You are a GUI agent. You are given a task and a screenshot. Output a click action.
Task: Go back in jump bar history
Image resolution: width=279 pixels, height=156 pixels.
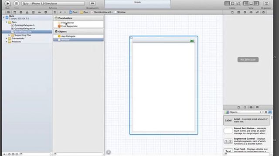click(x=61, y=12)
